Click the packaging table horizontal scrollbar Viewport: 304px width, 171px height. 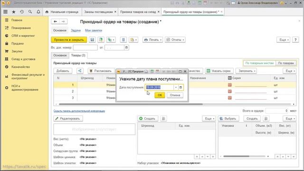tap(236, 156)
